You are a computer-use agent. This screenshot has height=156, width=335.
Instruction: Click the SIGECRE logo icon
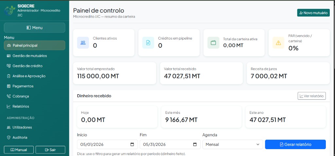click(10, 10)
